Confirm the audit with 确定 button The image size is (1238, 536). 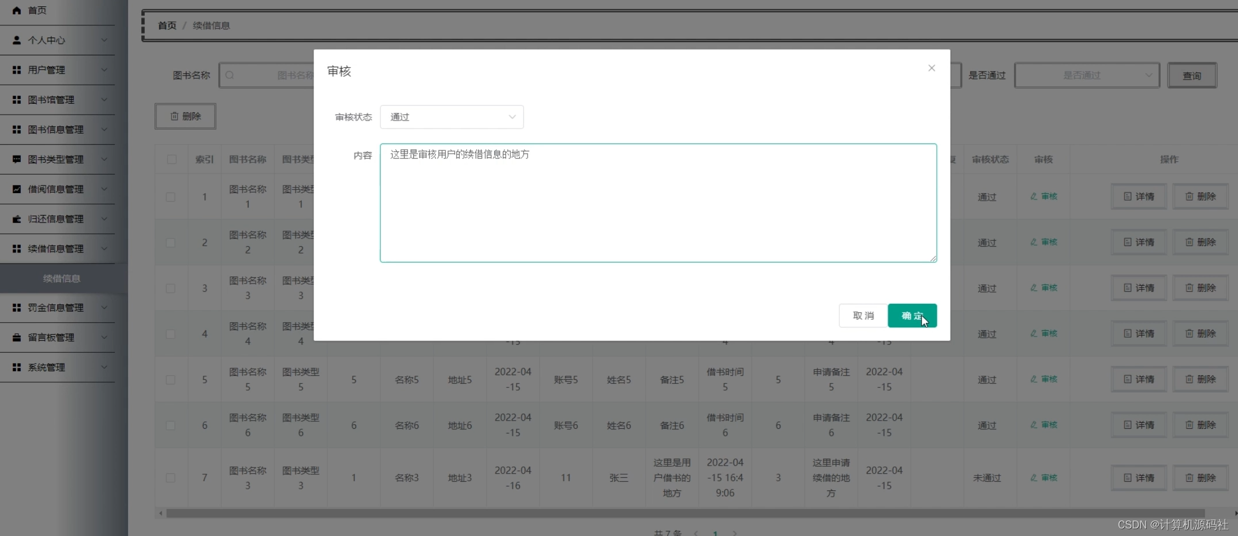click(912, 316)
